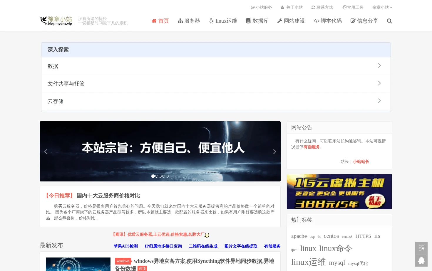Viewport: 432px width, 271px height.
Task: Open the 脚本代码 menu item
Action: point(328,21)
